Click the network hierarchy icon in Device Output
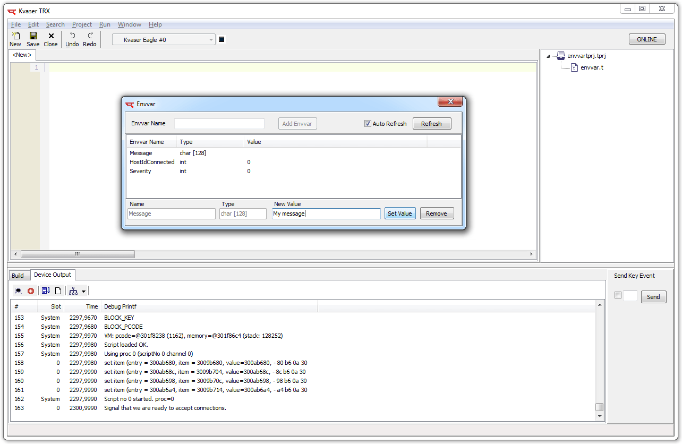The width and height of the screenshot is (682, 444). (x=73, y=291)
